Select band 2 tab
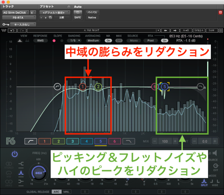This screenshot has width=224, height=195. tap(59, 141)
